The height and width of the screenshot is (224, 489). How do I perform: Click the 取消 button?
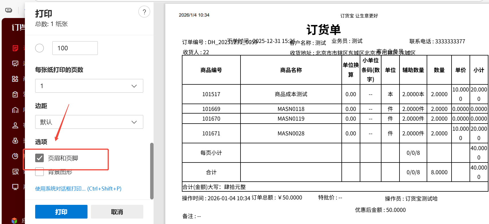click(x=117, y=212)
